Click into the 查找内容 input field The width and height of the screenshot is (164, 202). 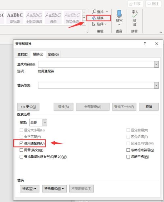[96, 64]
